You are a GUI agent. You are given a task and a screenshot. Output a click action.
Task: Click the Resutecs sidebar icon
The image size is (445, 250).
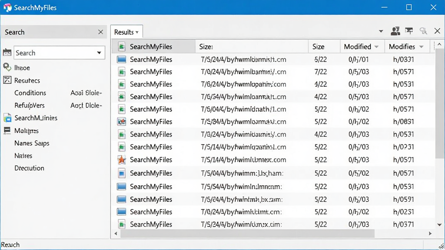click(7, 80)
